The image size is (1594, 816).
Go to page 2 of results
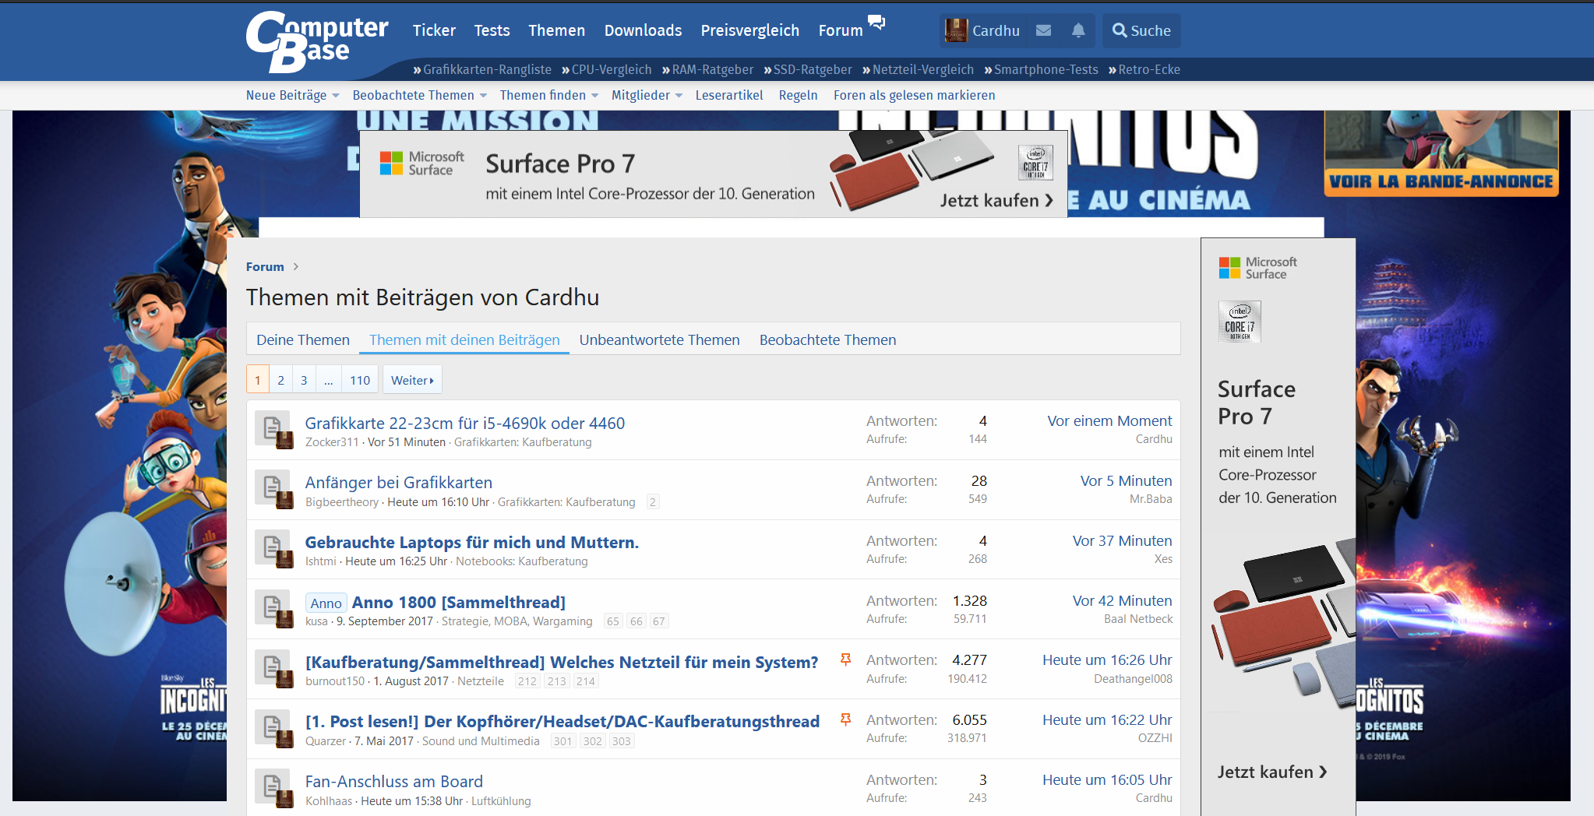[281, 380]
